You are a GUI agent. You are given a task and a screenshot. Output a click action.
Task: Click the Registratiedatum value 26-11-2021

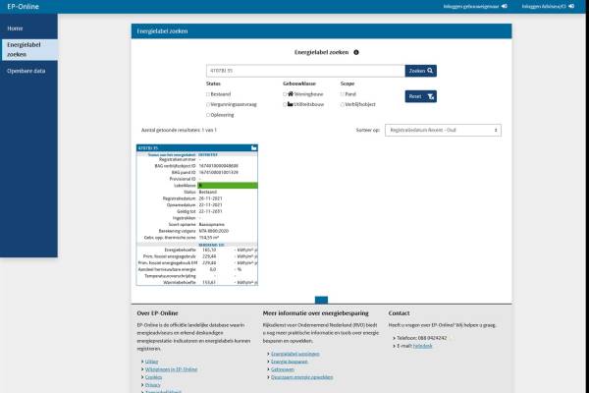click(210, 198)
